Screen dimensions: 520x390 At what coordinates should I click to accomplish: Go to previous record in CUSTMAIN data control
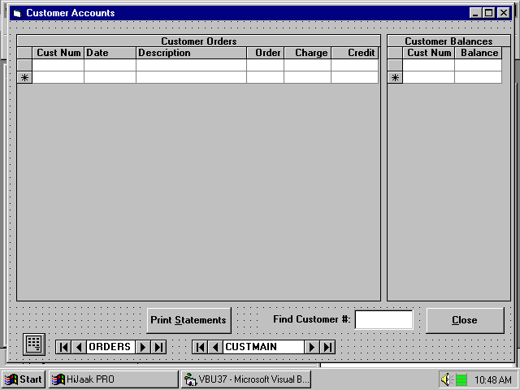coord(215,347)
